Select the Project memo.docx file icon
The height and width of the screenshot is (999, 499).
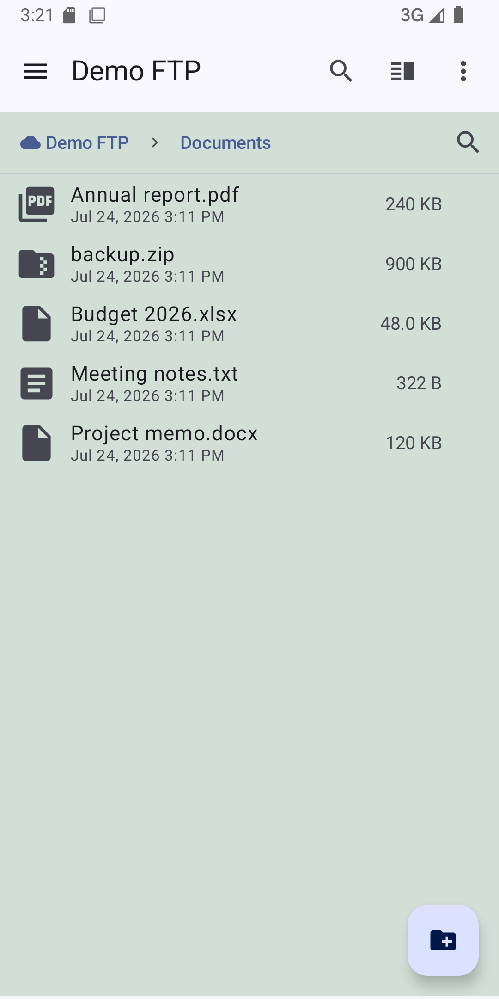pos(37,443)
